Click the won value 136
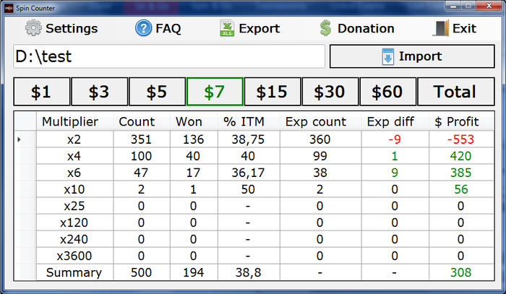 pos(193,139)
